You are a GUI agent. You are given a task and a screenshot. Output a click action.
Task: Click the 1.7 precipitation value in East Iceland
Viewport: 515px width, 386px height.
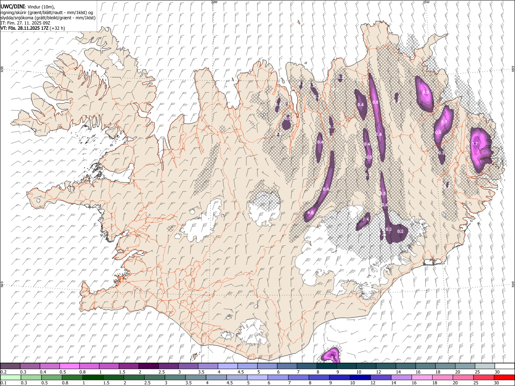tap(475, 144)
